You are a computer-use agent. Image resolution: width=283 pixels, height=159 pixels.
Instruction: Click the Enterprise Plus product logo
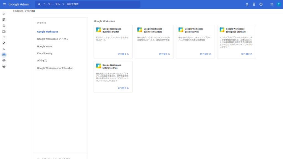pos(99,66)
